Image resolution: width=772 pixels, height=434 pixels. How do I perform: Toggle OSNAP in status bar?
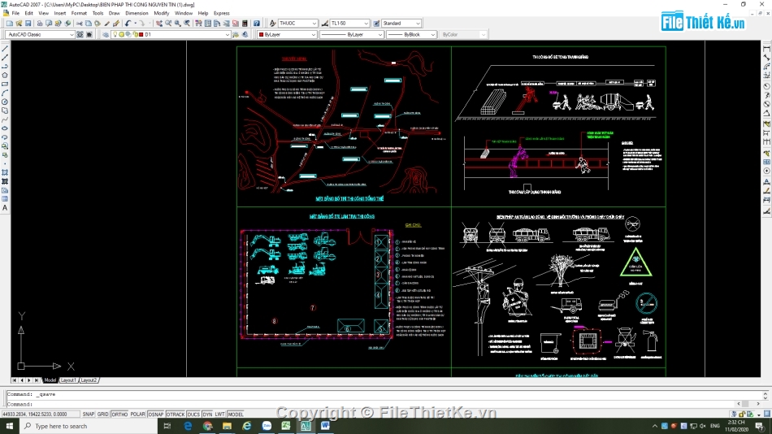155,414
